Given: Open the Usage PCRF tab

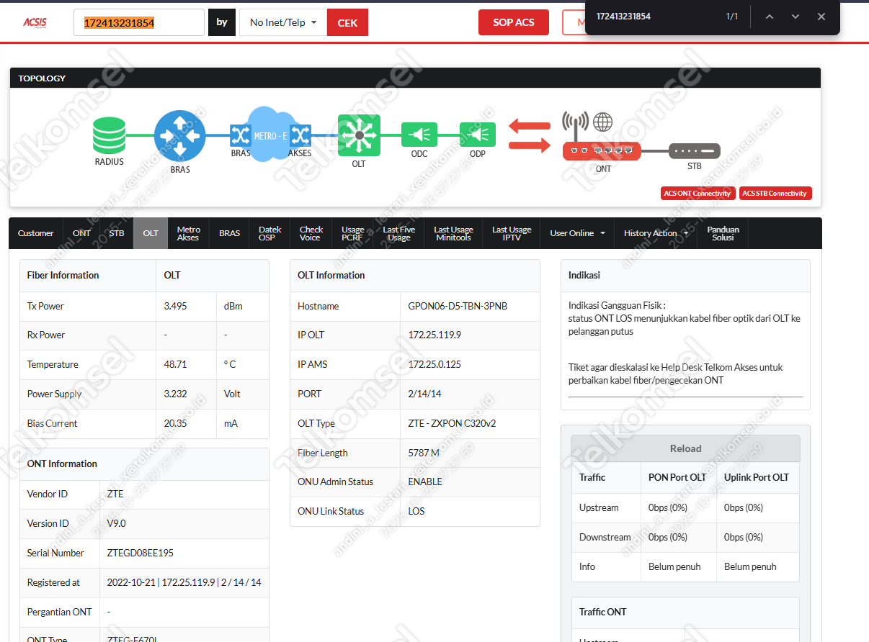Looking at the screenshot, I should click(x=353, y=233).
